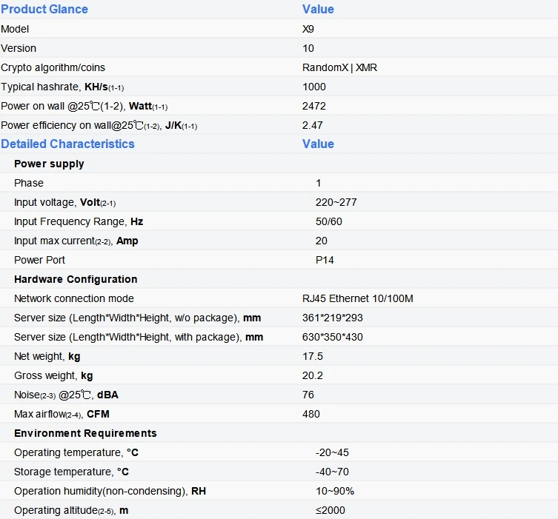This screenshot has height=519, width=558.
Task: Select 'Crypto algorithm/coins' label
Action: pyautogui.click(x=53, y=67)
